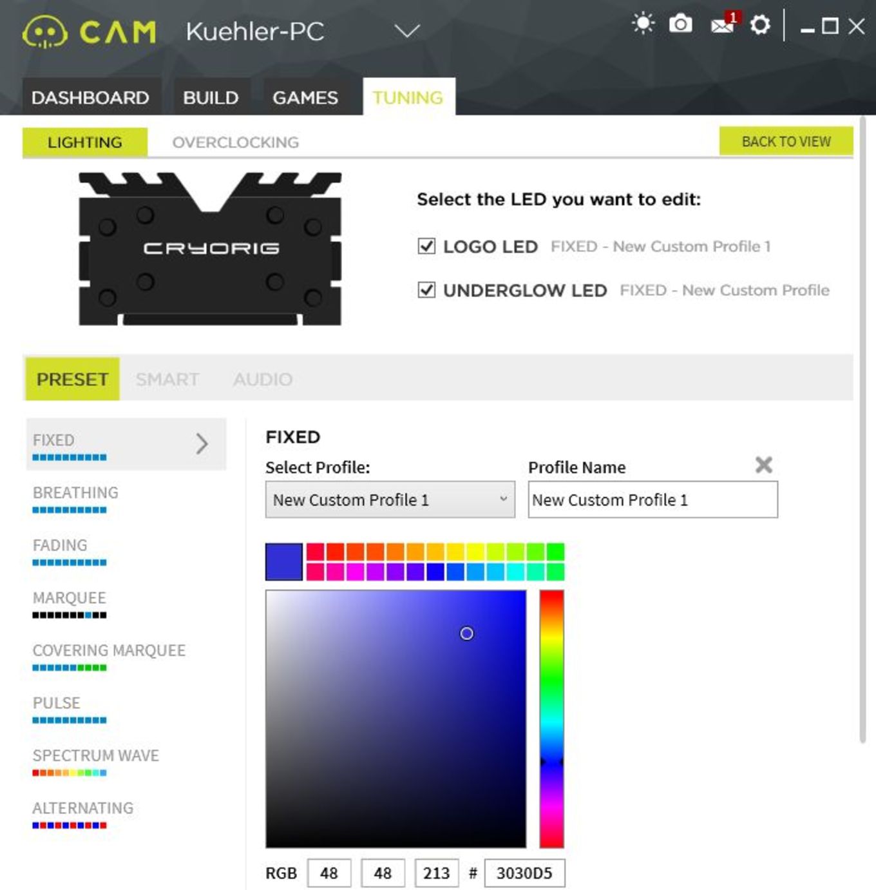Click UNDERGLOW LED status text FIXED - New Custom Profile
Viewport: 876px width, 890px height.
pyautogui.click(x=725, y=290)
